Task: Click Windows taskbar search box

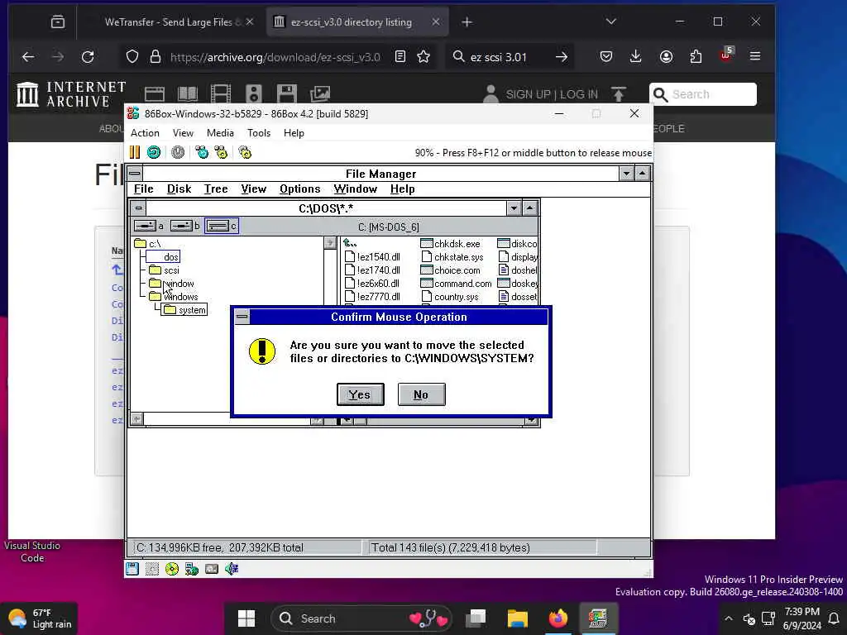Action: [361, 618]
